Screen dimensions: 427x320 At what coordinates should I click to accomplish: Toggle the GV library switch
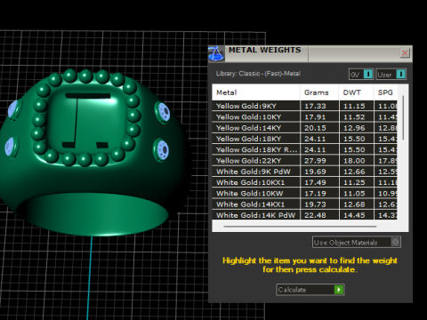coord(361,74)
